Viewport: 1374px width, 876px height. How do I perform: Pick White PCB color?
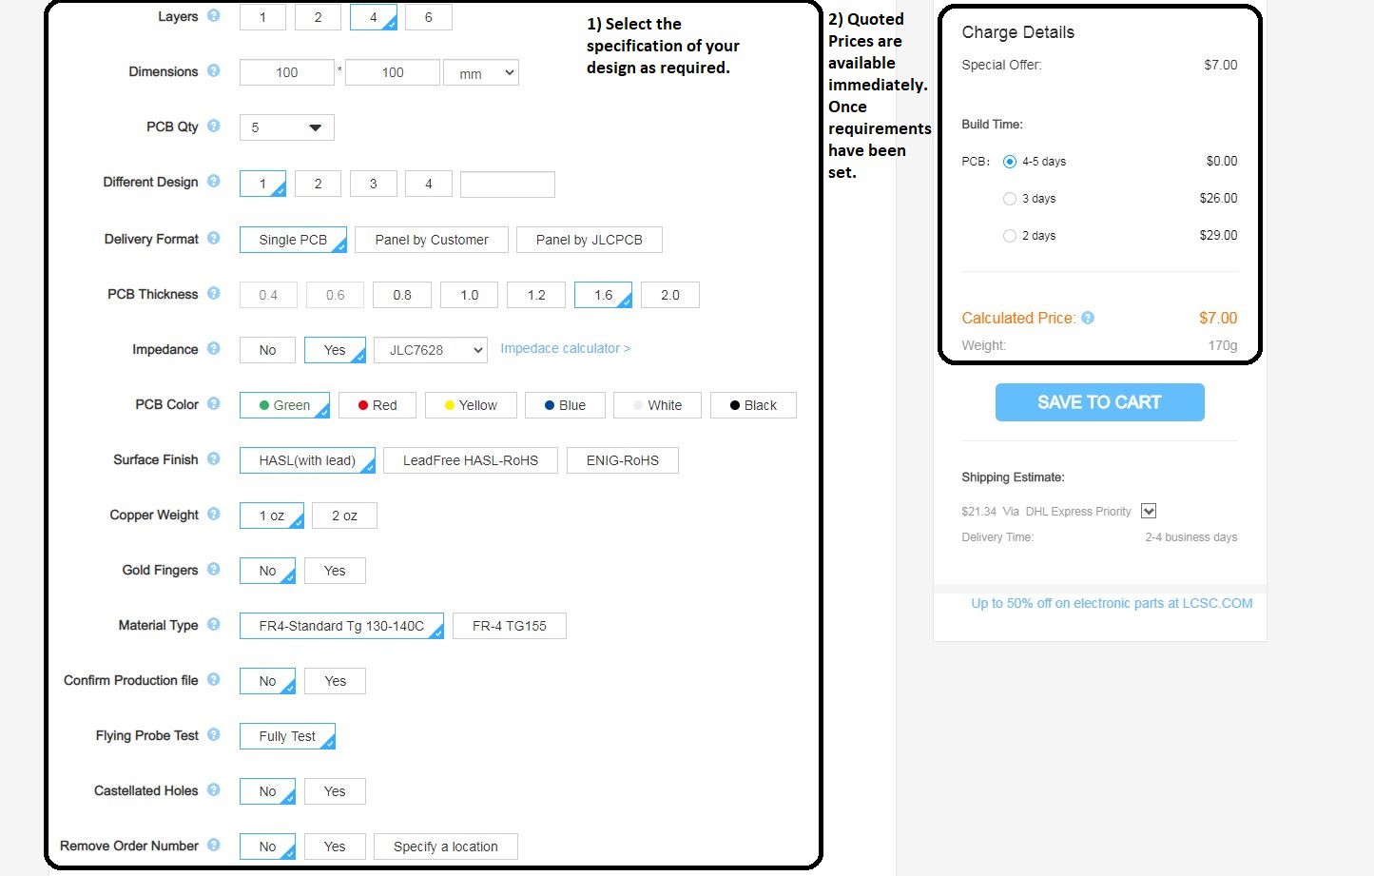657,405
